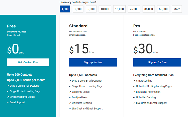Screen dimensions: 188x117
Task: Sign up for free on Standard plan
Action: (x=93, y=62)
